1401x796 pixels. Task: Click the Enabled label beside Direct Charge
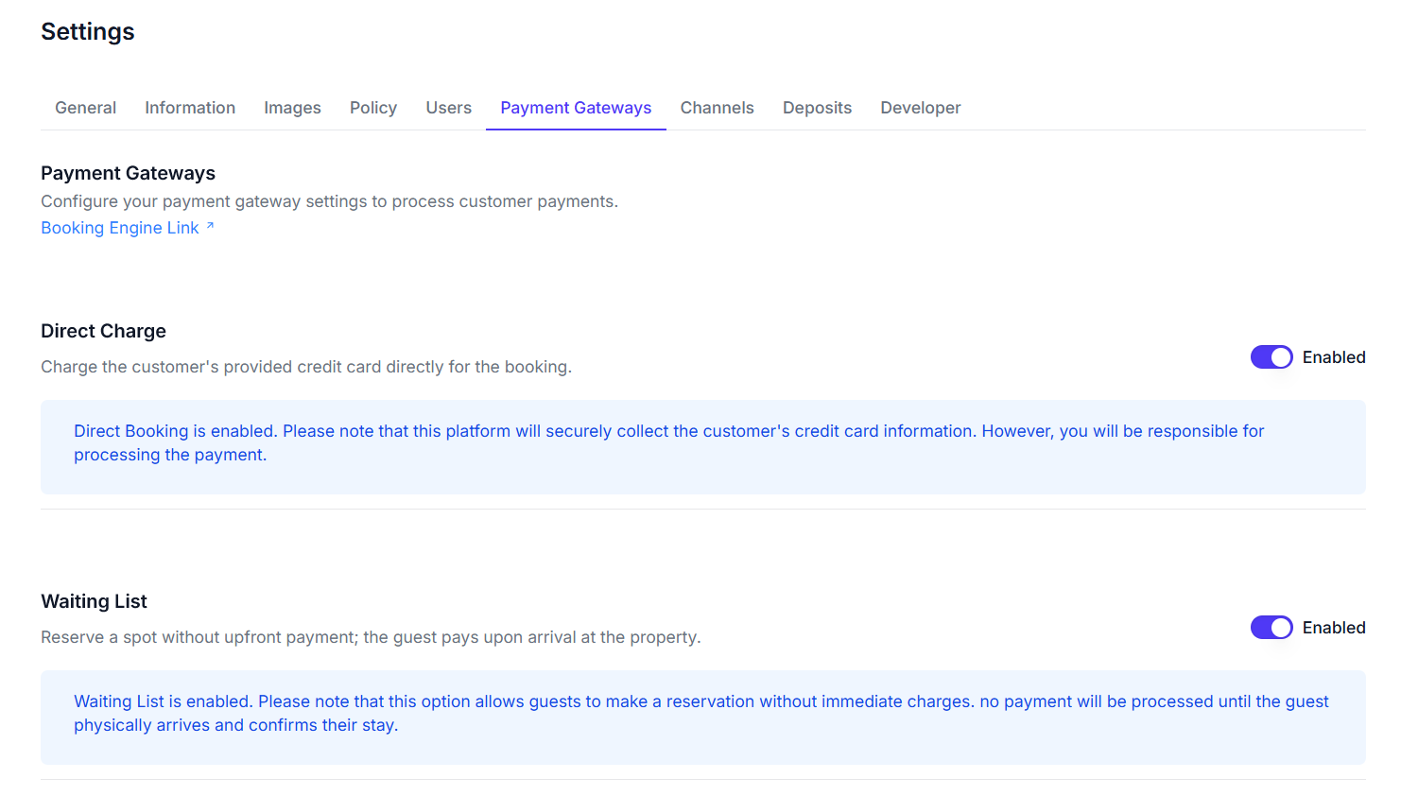[x=1333, y=357]
